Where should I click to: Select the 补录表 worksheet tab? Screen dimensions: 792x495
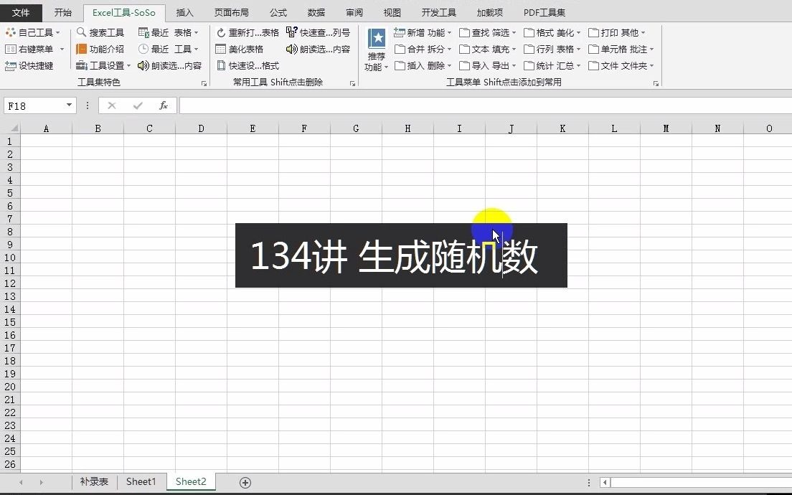coord(94,482)
